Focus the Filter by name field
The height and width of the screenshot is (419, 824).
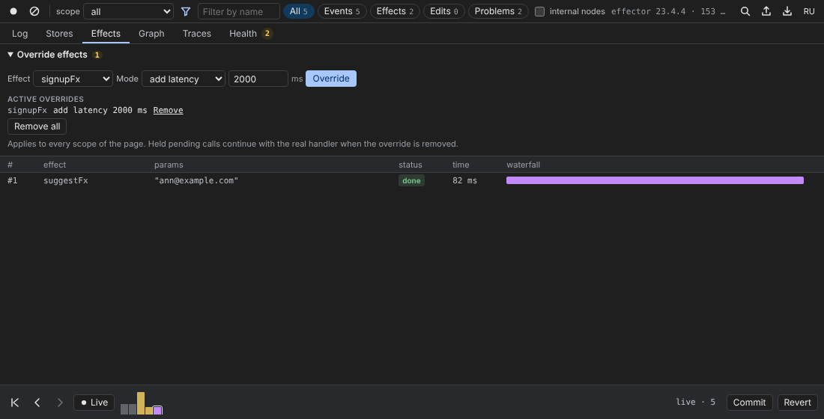[x=238, y=11]
